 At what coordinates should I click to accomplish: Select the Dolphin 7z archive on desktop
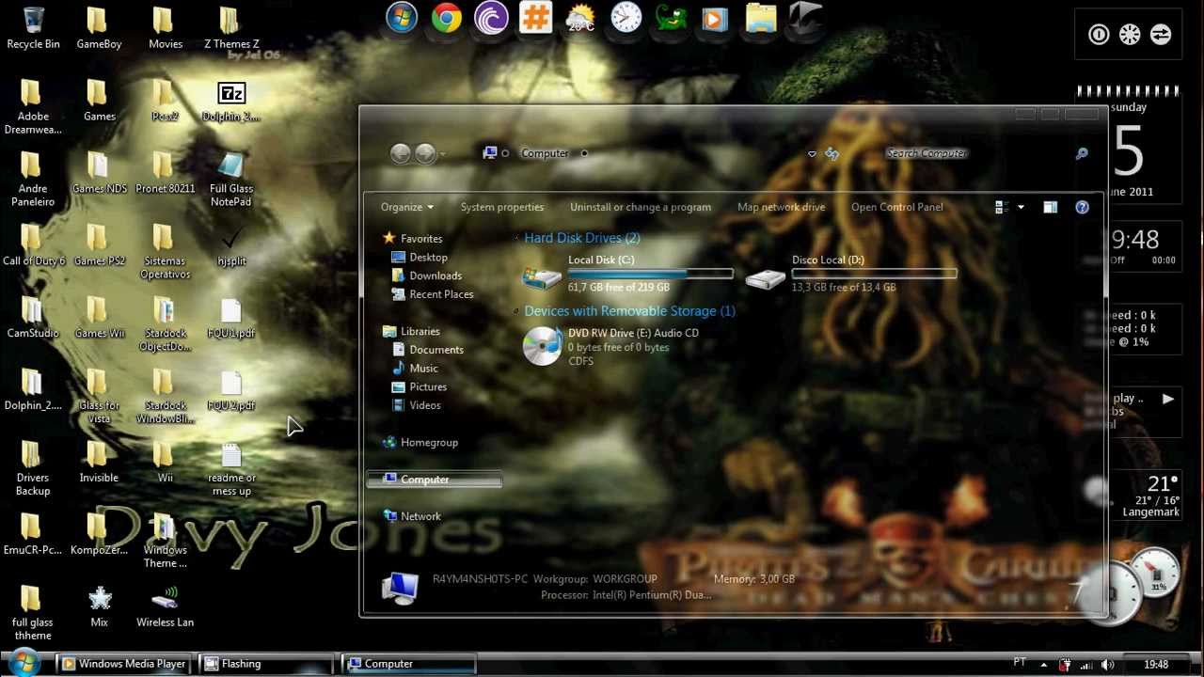231,102
